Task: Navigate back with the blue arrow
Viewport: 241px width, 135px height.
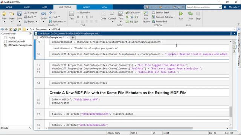Action: coord(50,12)
